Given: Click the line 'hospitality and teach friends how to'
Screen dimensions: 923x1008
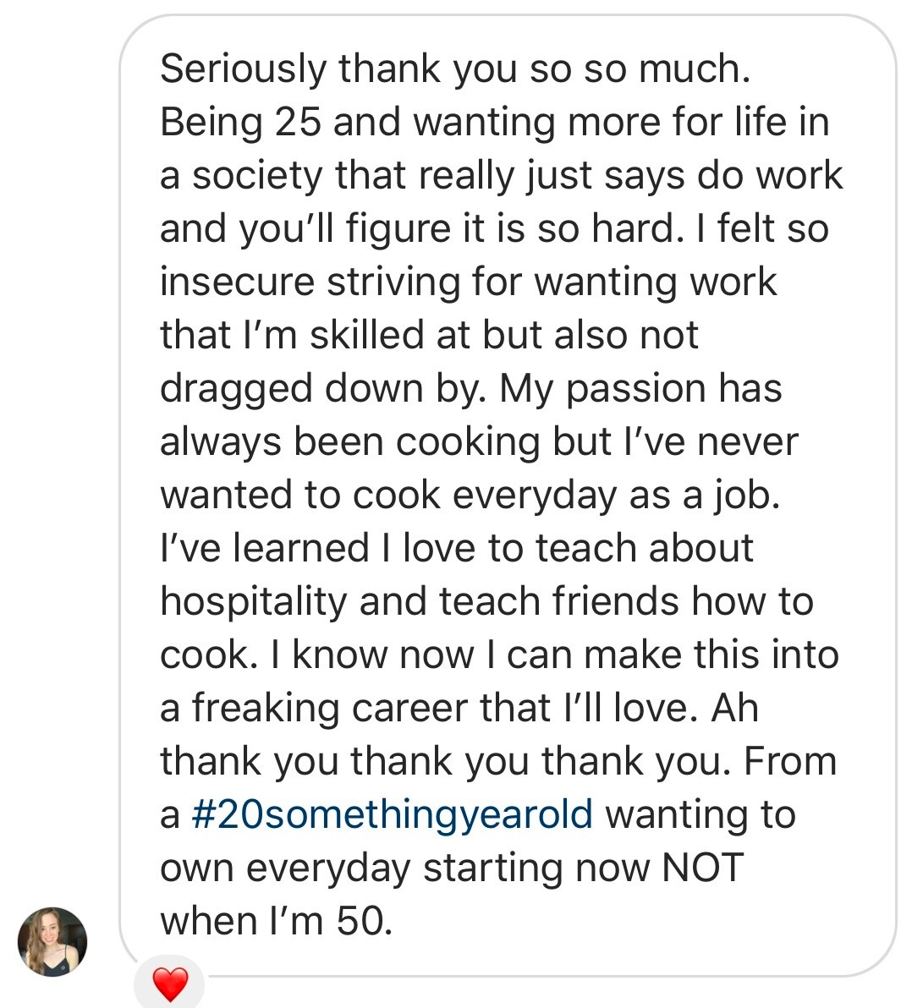Looking at the screenshot, I should [486, 602].
